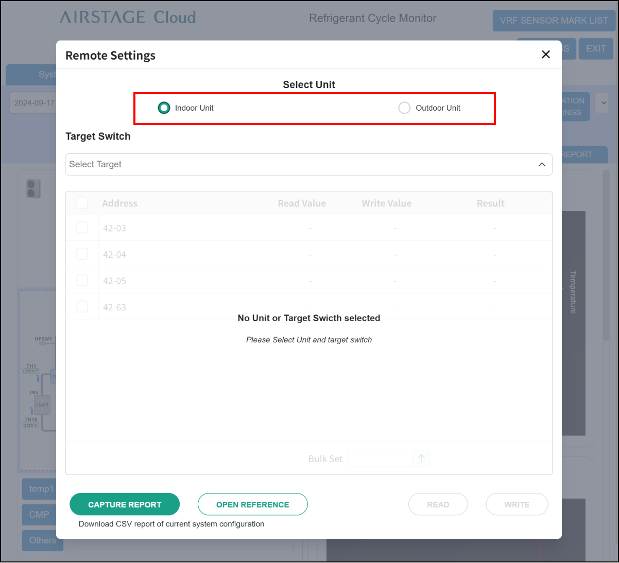This screenshot has width=619, height=563.
Task: Check the box for address 42-03
Action: click(x=82, y=227)
